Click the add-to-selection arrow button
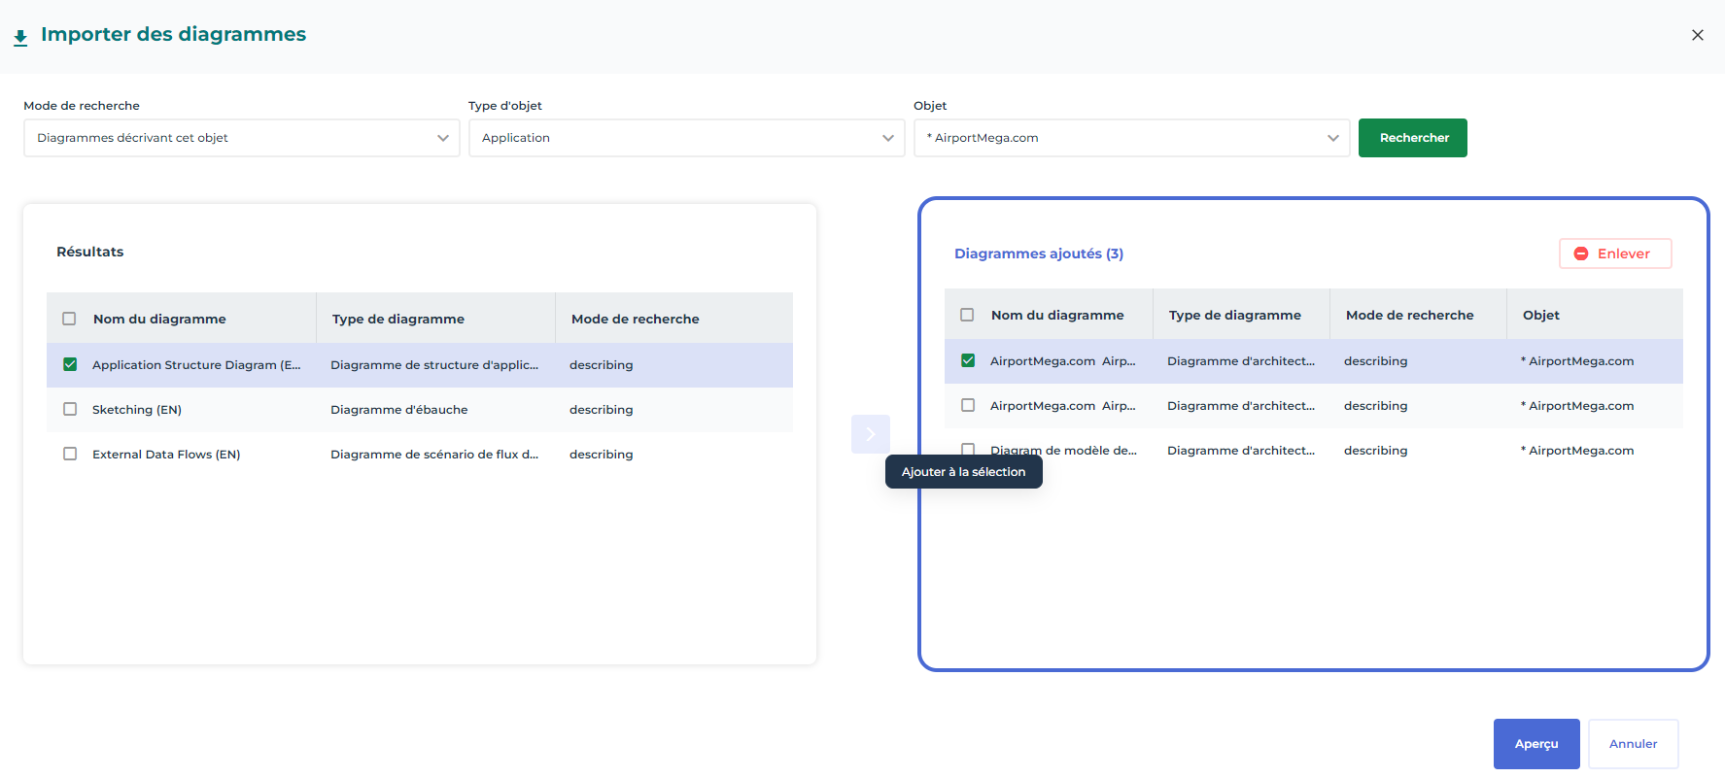The image size is (1725, 778). [870, 434]
